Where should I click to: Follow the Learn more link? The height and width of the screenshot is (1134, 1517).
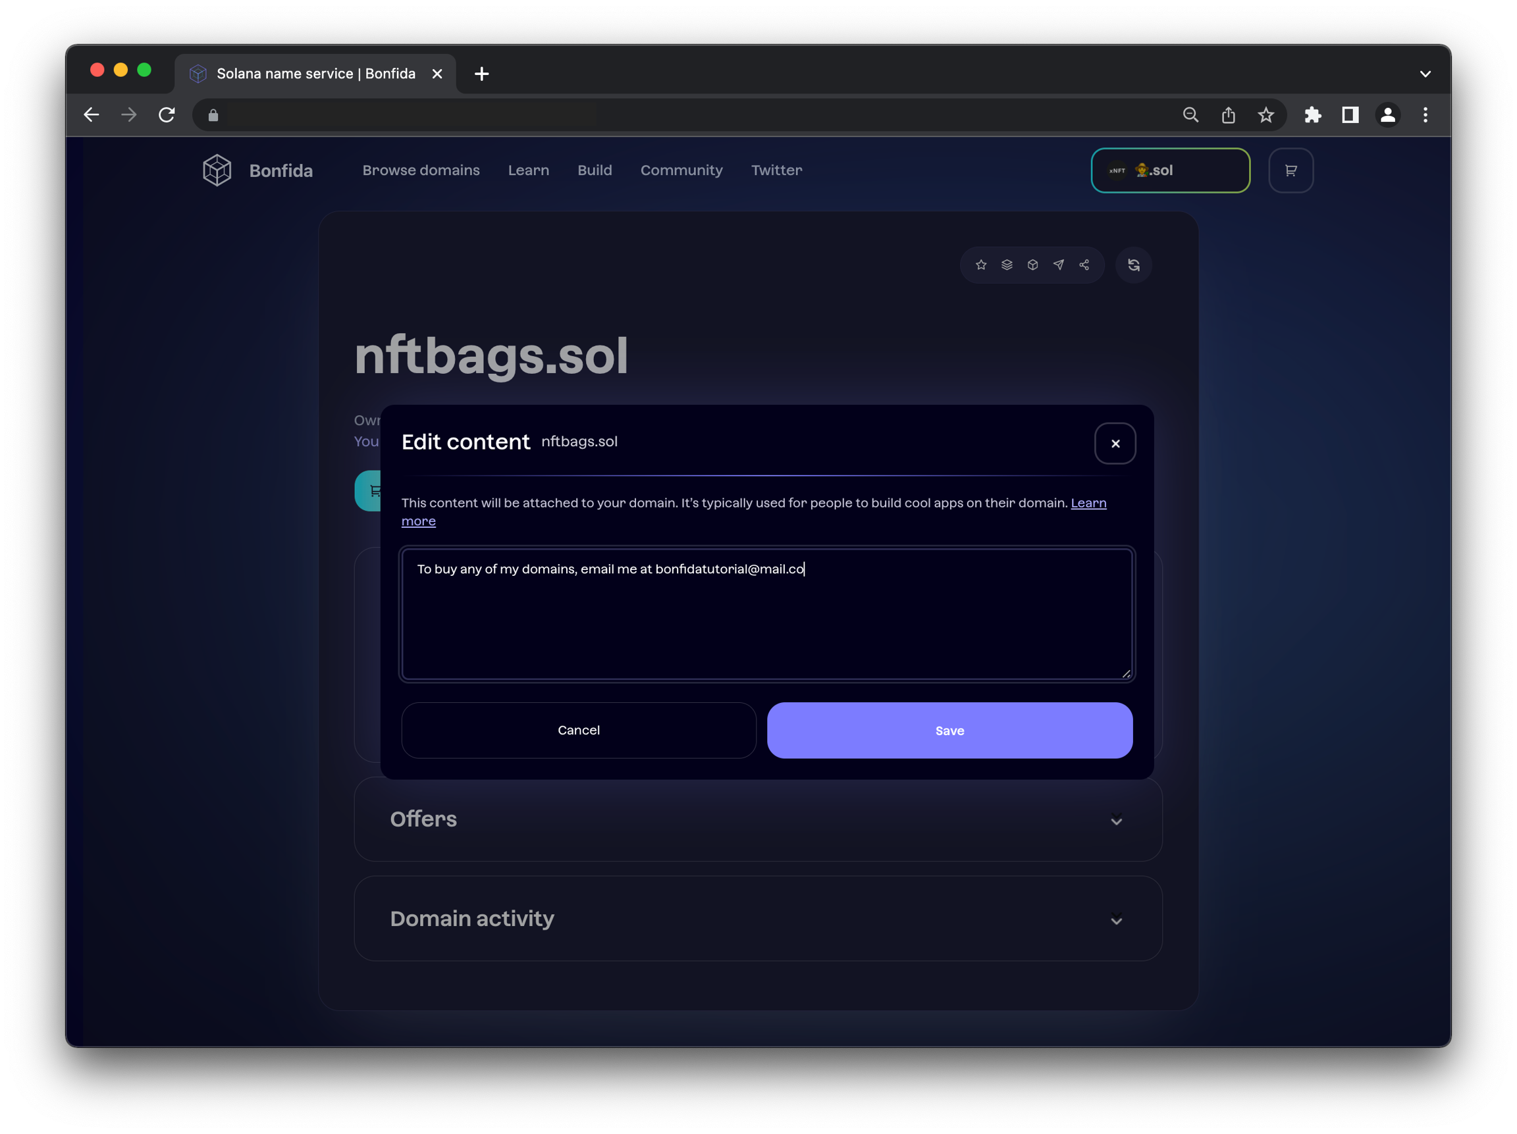coord(1088,503)
